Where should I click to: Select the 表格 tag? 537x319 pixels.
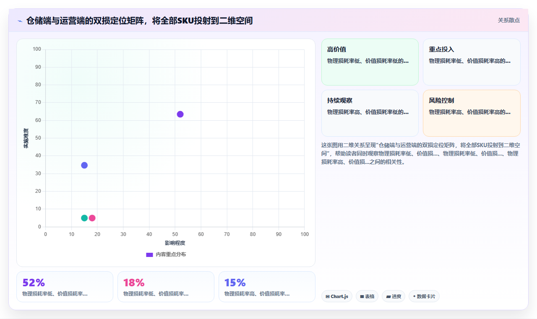pyautogui.click(x=367, y=296)
